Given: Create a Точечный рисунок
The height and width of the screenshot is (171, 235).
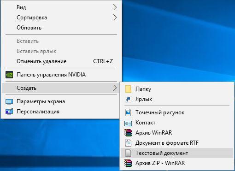Looking at the screenshot, I should 177,112.
